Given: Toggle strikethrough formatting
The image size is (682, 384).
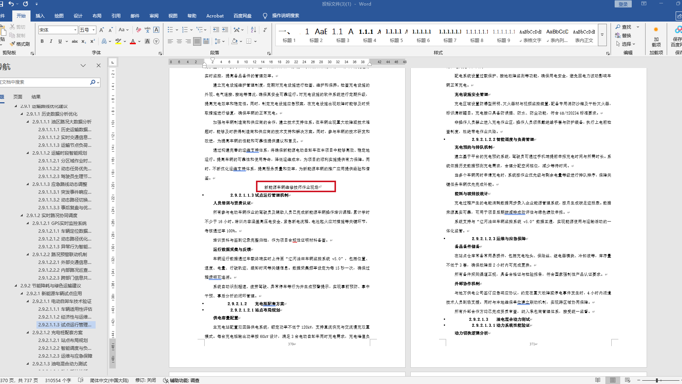Looking at the screenshot, I should 75,41.
